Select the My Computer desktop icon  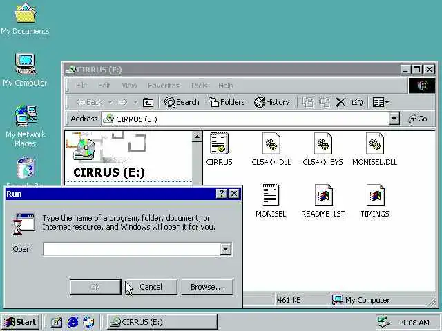tap(25, 70)
